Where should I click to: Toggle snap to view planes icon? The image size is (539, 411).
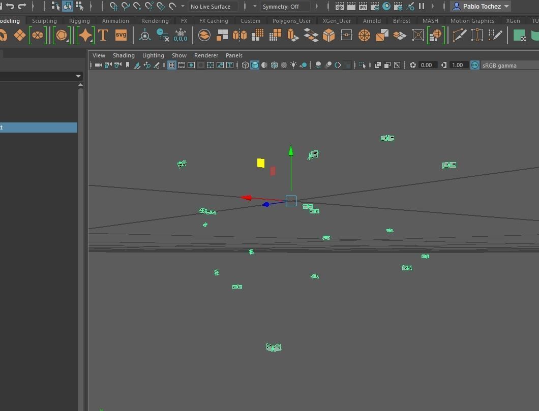(161, 6)
